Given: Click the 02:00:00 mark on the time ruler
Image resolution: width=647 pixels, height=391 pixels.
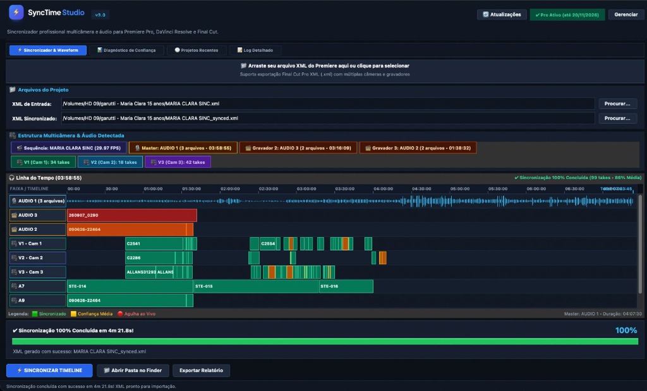Looking at the screenshot, I should [x=230, y=189].
